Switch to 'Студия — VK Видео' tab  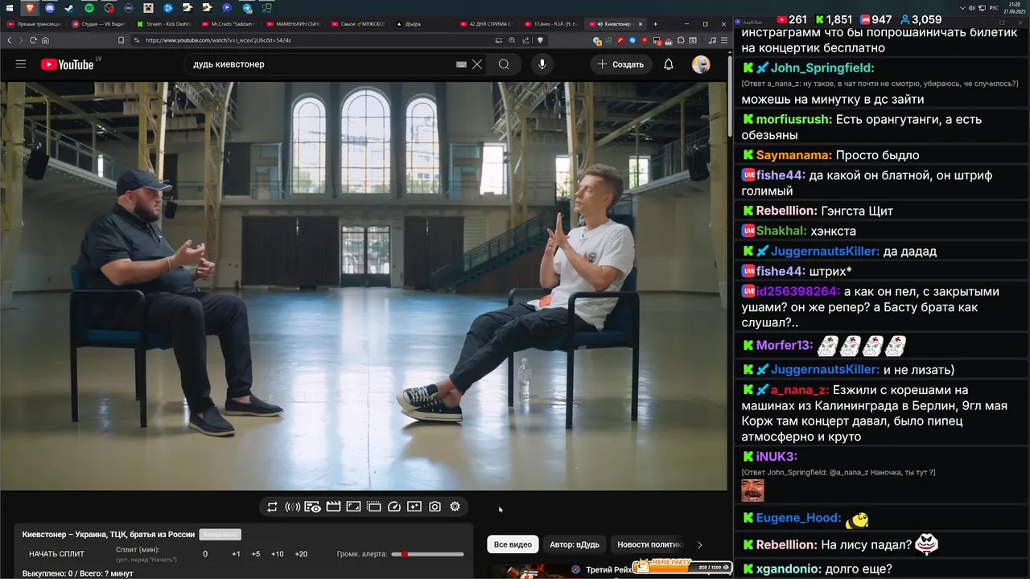pyautogui.click(x=100, y=24)
